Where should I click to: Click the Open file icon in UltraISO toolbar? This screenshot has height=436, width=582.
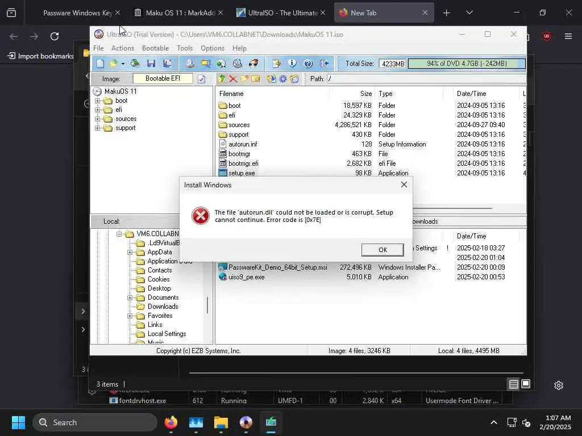(x=113, y=64)
